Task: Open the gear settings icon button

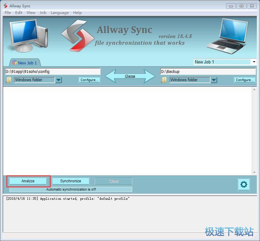Action: [244, 184]
